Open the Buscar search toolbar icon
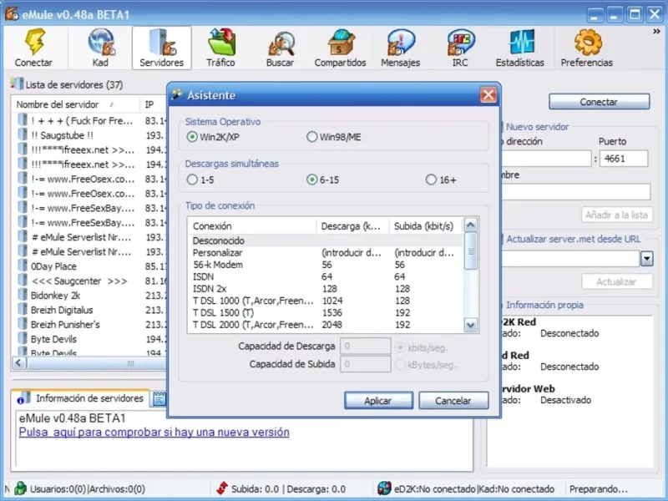 281,43
